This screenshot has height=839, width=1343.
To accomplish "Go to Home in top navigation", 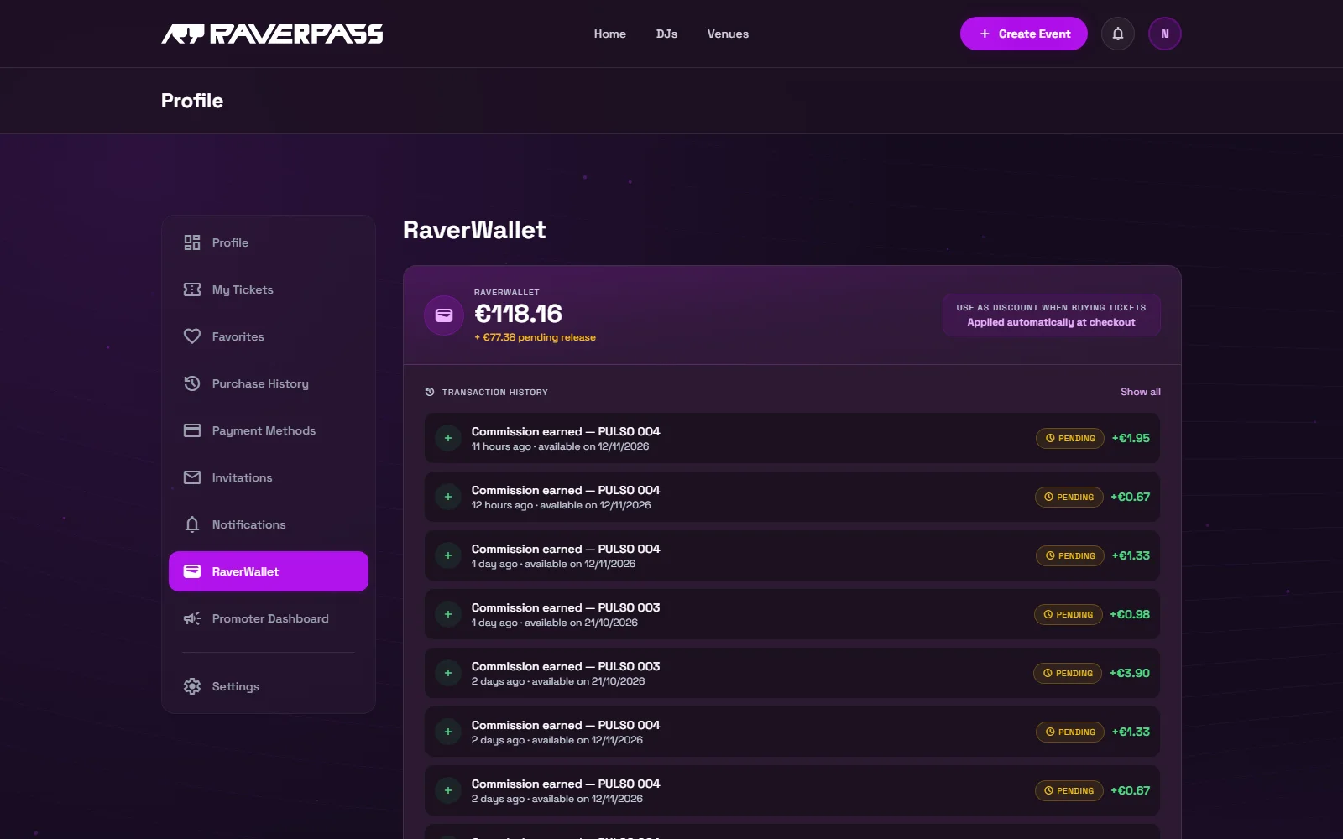I will pos(610,34).
